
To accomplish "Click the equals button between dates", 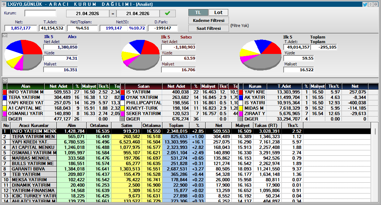I will (x=113, y=13).
